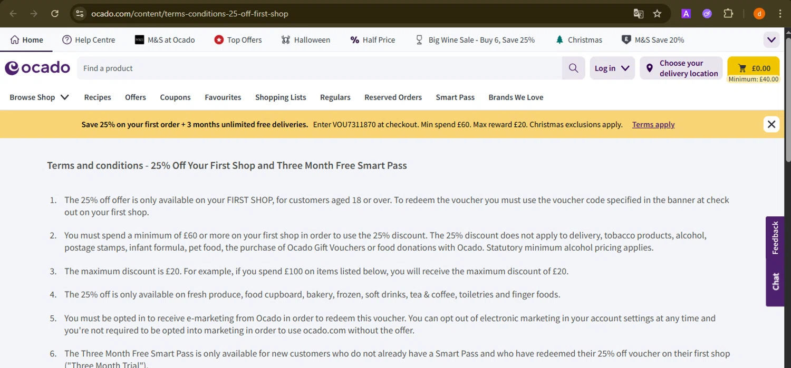
Task: Click the Find a product search field
Action: pyautogui.click(x=319, y=68)
